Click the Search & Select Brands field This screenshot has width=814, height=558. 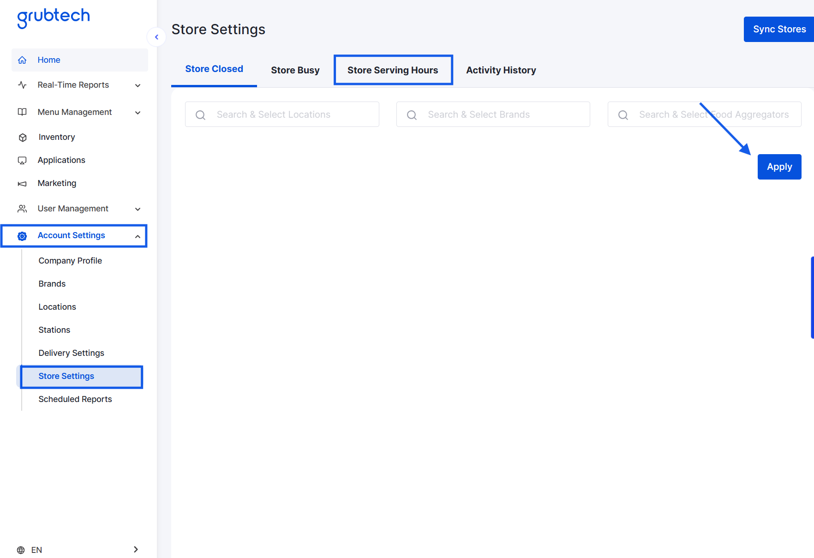pyautogui.click(x=493, y=114)
